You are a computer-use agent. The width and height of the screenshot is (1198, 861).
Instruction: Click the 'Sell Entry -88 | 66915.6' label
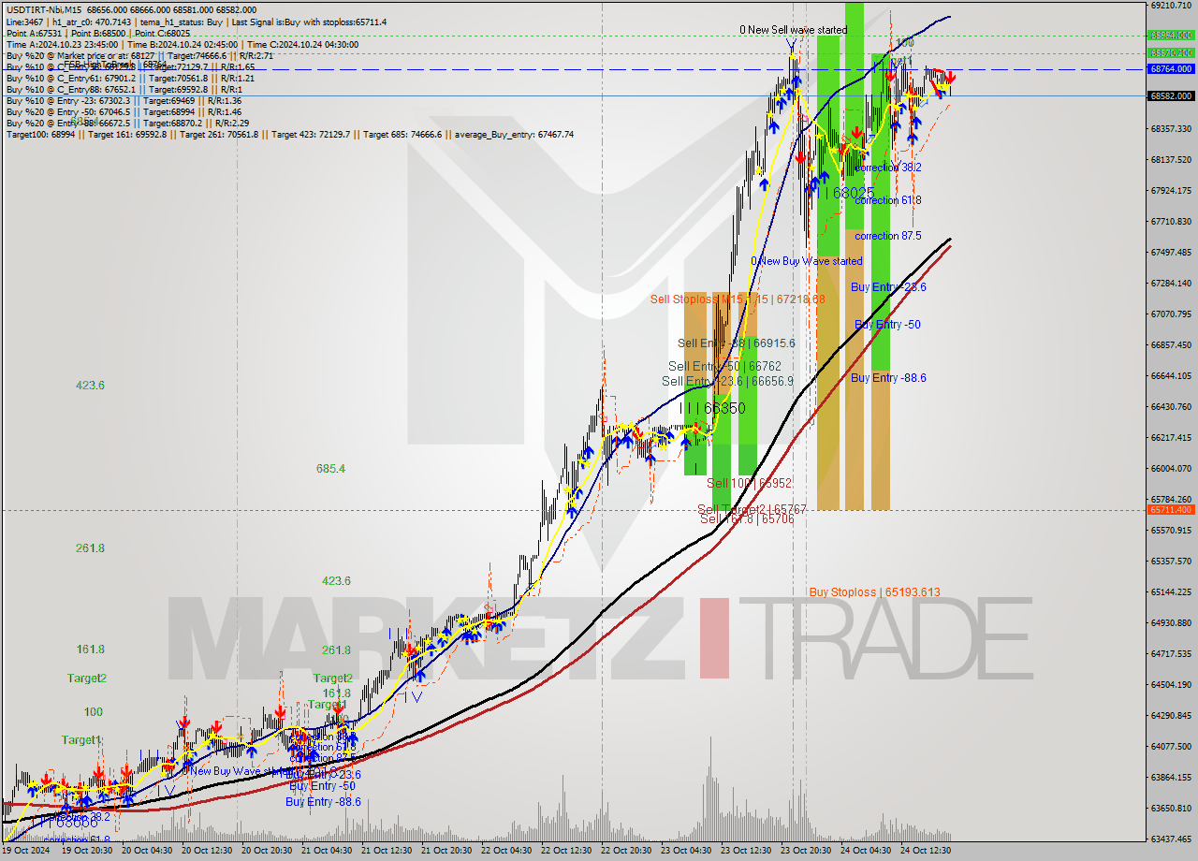click(736, 343)
